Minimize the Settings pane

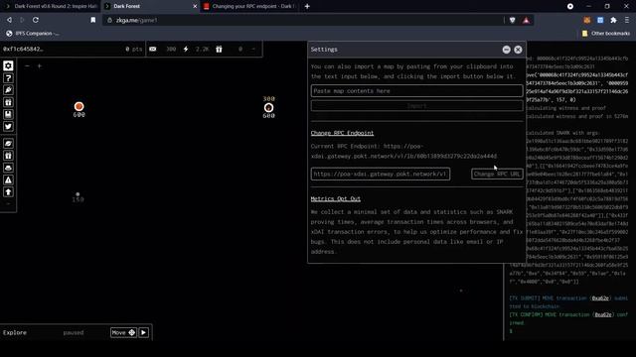pos(506,50)
